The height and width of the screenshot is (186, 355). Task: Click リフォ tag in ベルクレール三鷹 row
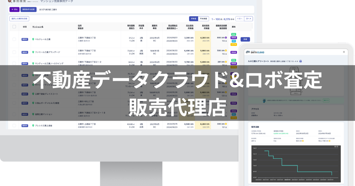point(234,45)
